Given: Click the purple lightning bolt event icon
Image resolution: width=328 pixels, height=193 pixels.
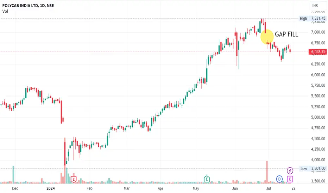Looking at the screenshot, I should (x=290, y=171).
